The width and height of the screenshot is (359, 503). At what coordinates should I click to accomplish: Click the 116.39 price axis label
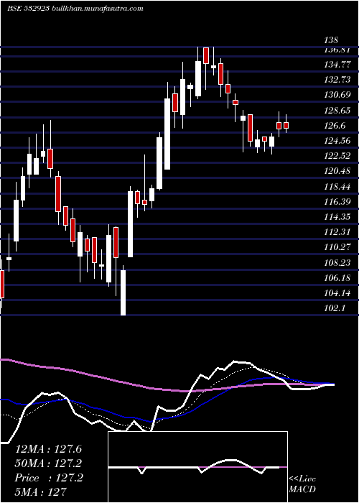[x=337, y=202]
